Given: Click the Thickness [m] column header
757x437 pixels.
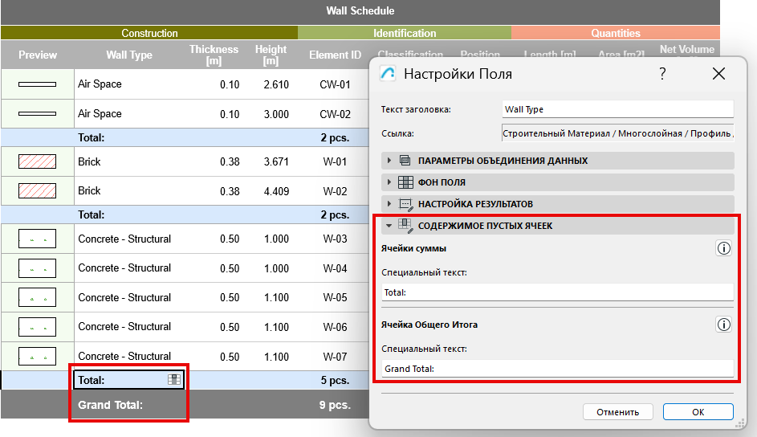Looking at the screenshot, I should click(x=214, y=55).
